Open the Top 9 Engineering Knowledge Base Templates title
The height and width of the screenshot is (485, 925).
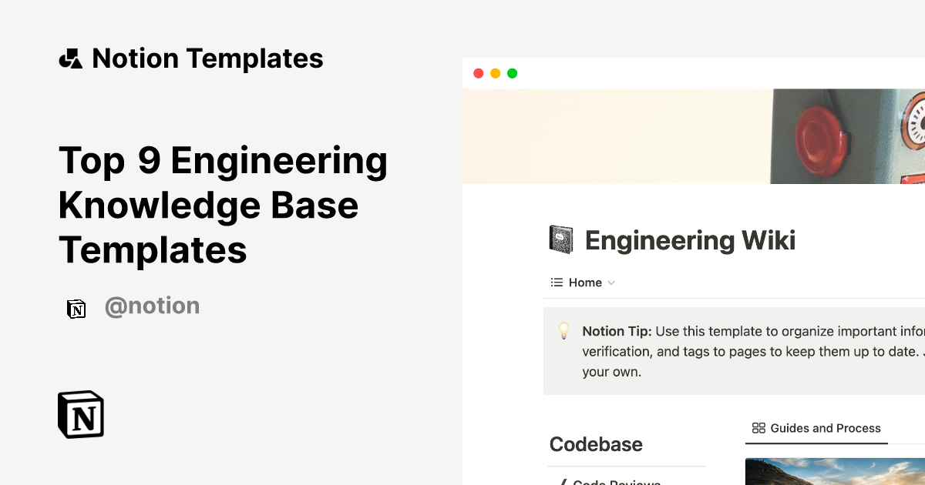point(223,205)
